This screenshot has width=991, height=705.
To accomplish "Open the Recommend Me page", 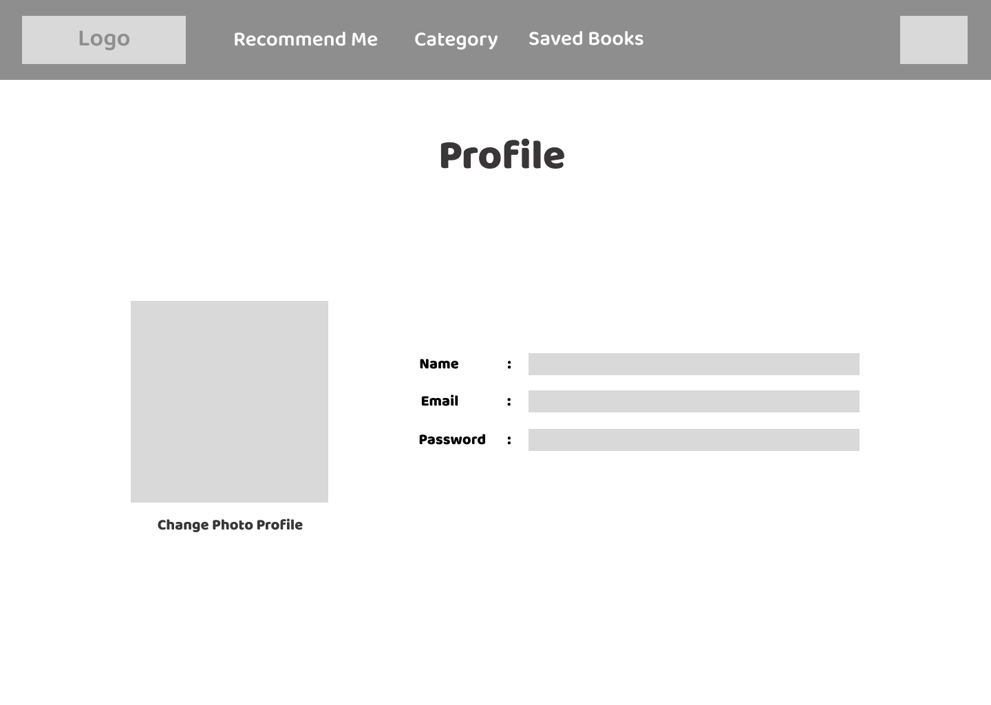I will click(x=306, y=39).
